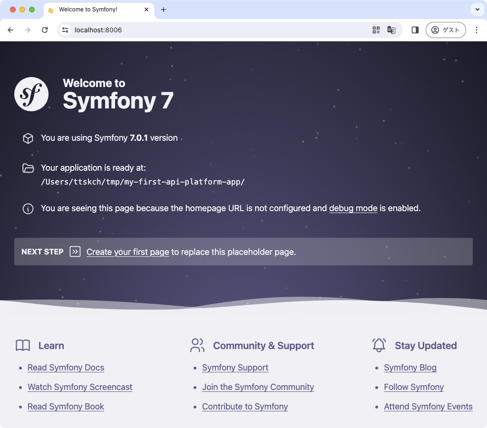Image resolution: width=487 pixels, height=428 pixels.
Task: Click the translate page icon
Action: click(x=391, y=30)
